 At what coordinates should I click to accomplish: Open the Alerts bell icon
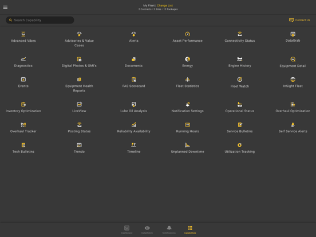pyautogui.click(x=133, y=34)
